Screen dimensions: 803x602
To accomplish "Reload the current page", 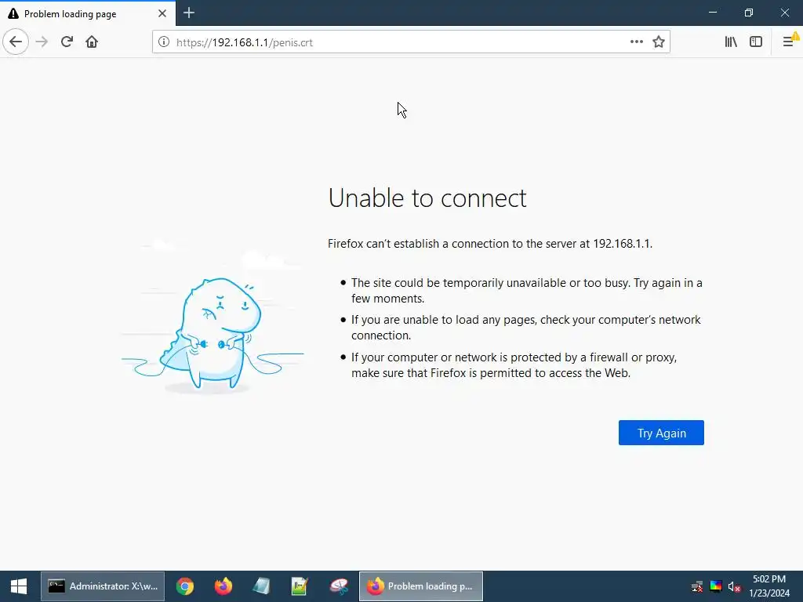I will click(x=67, y=42).
